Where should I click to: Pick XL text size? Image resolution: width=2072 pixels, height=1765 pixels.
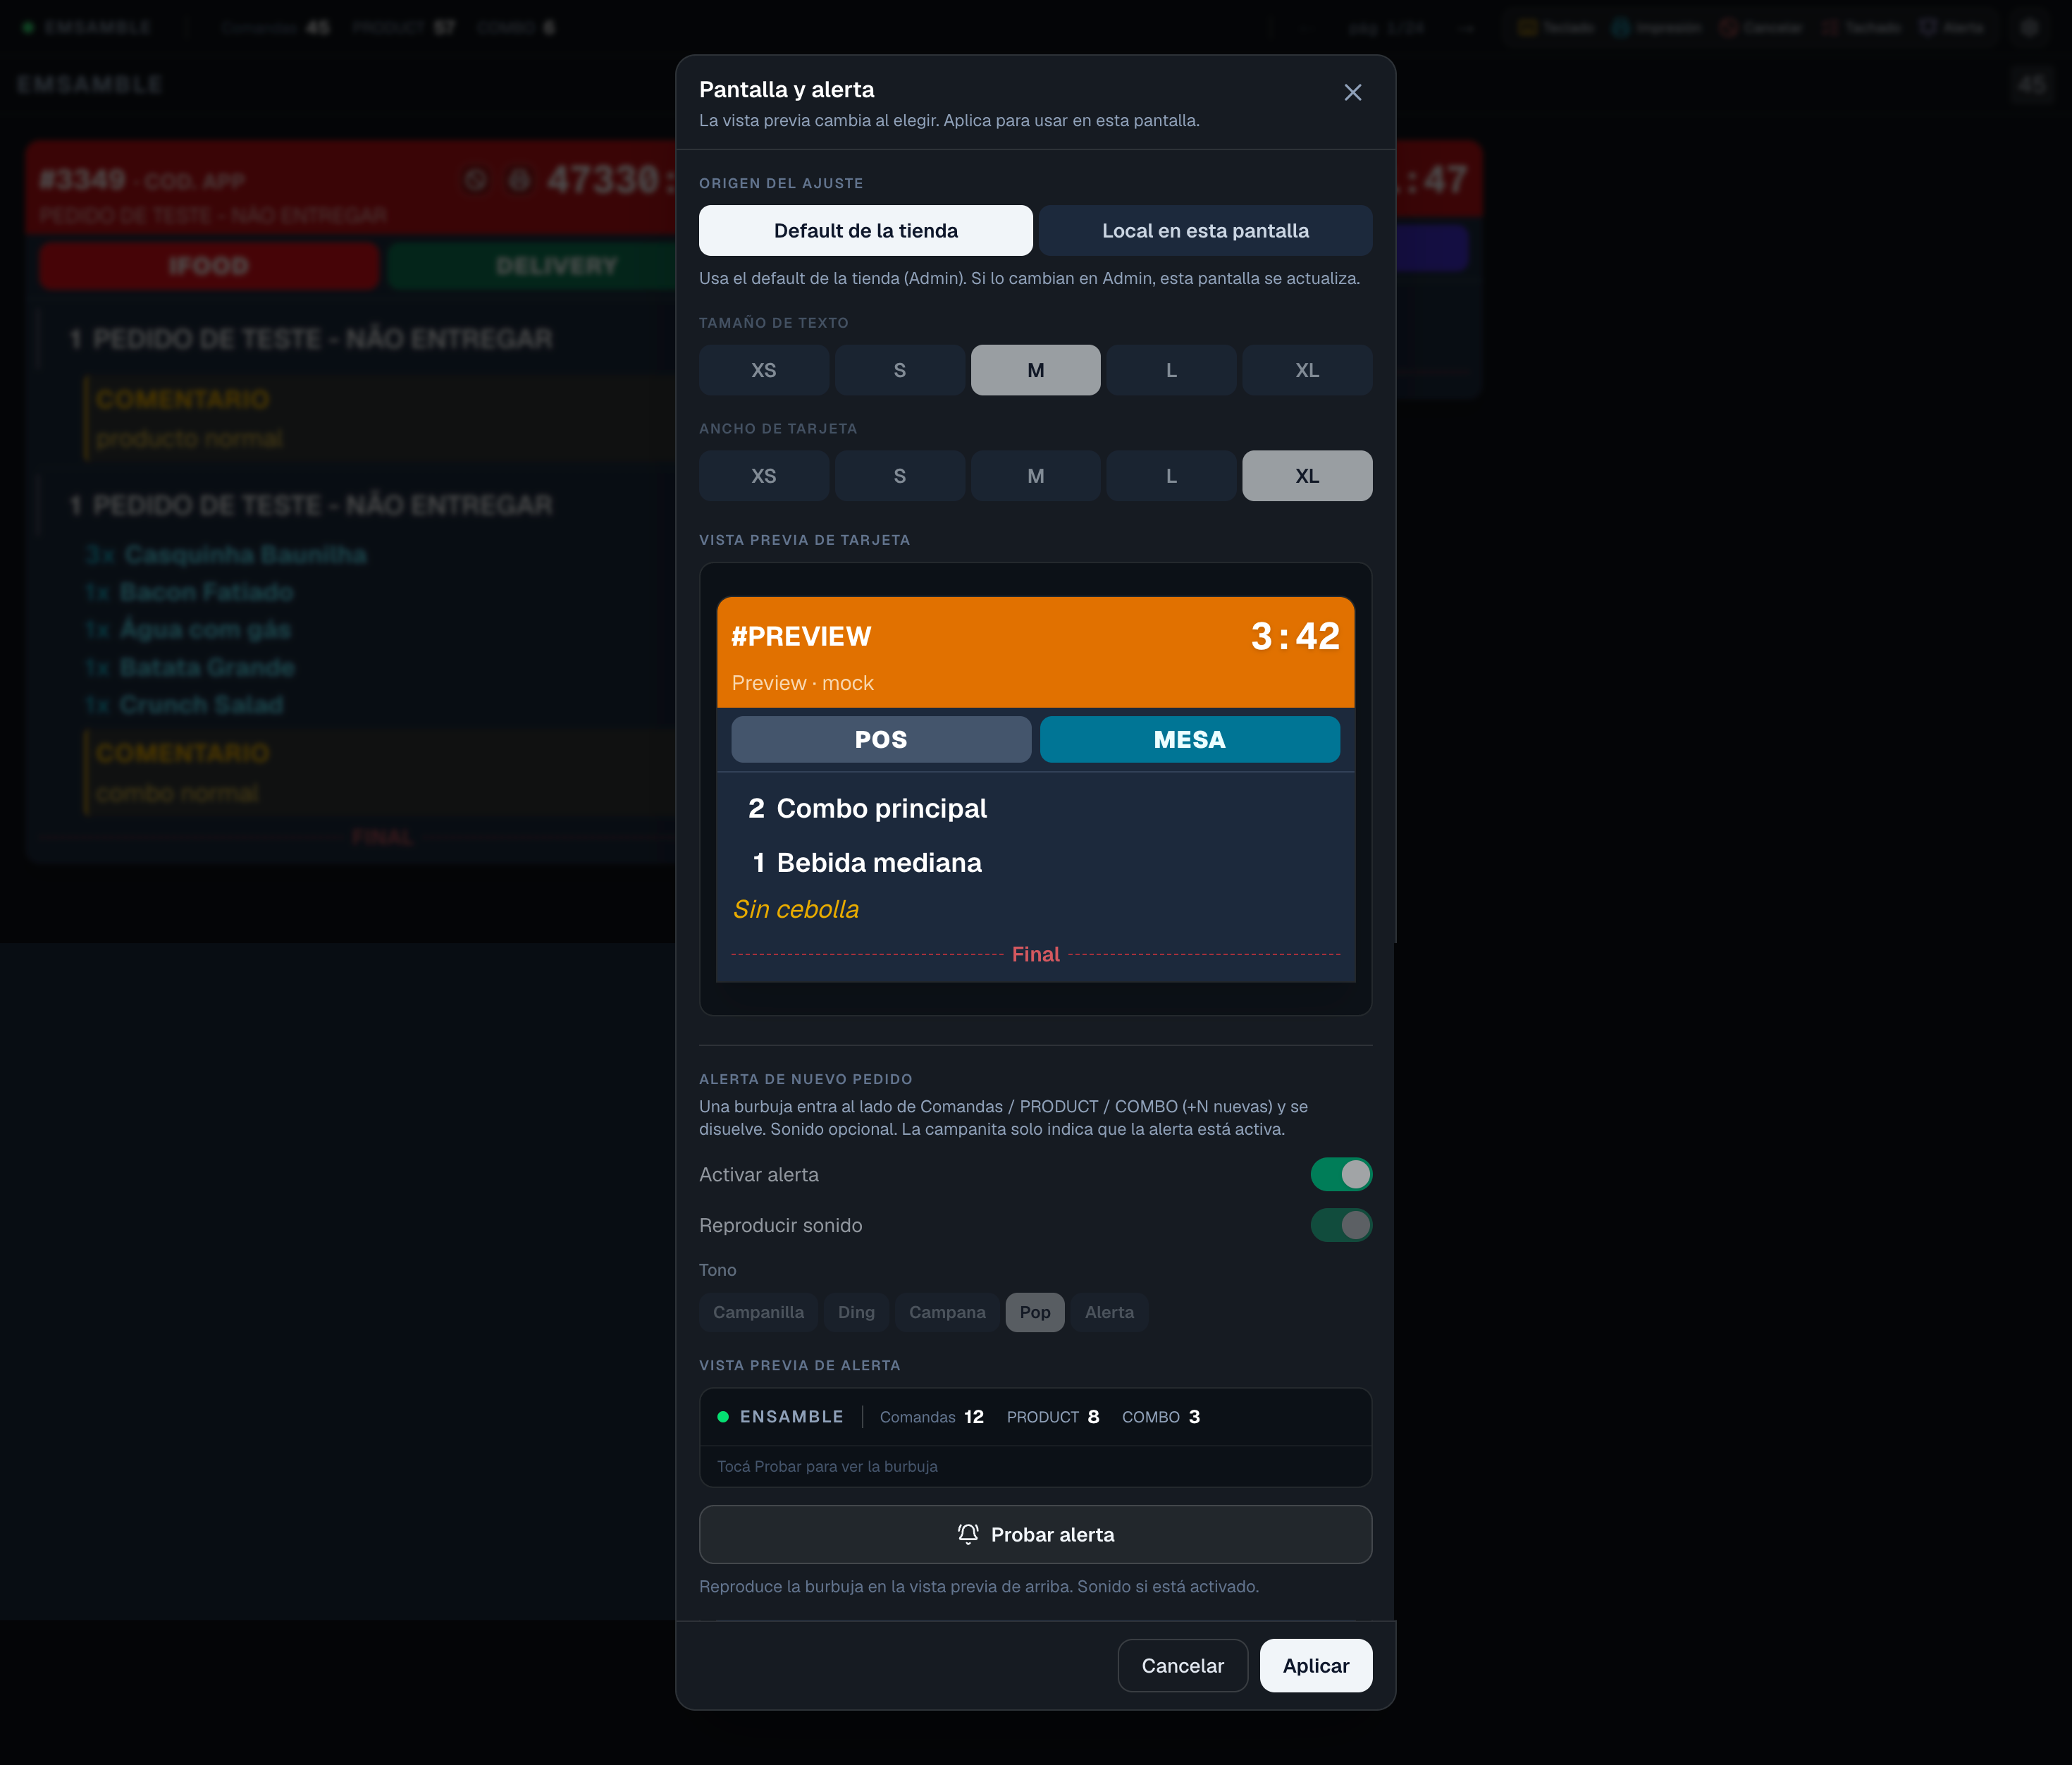[x=1307, y=370]
